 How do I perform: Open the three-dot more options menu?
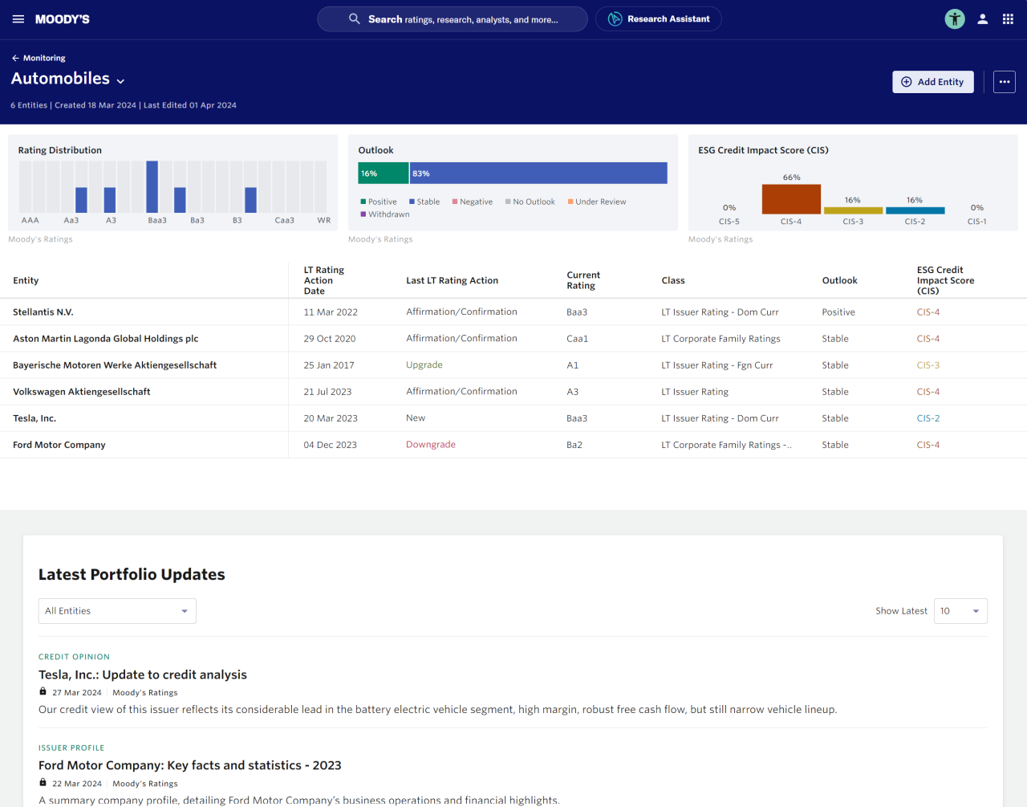click(1004, 82)
